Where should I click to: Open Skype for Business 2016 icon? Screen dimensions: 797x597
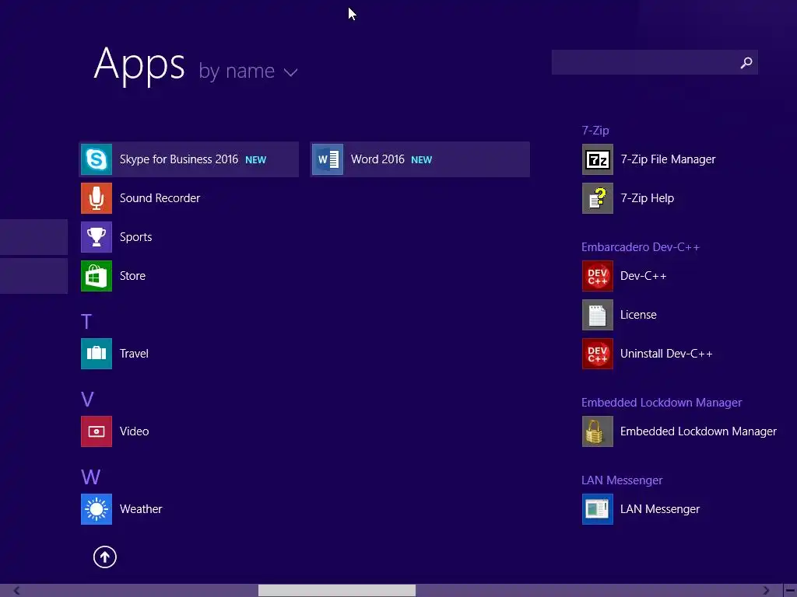pyautogui.click(x=96, y=159)
